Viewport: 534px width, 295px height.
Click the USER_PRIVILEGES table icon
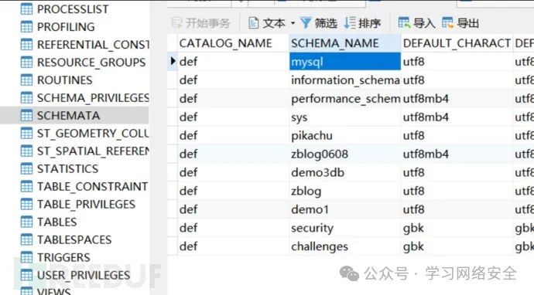pyautogui.click(x=26, y=275)
